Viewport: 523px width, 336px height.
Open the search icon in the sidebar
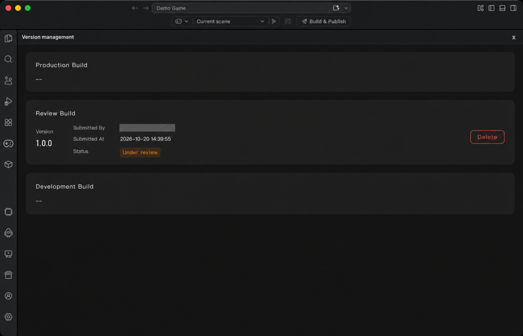[8, 59]
